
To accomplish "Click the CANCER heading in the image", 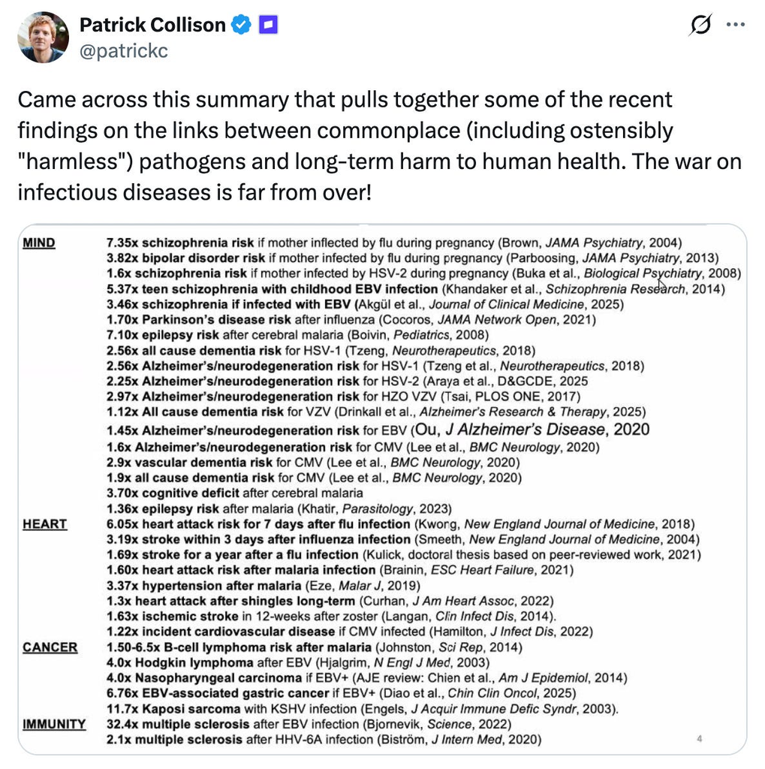I will pyautogui.click(x=50, y=647).
